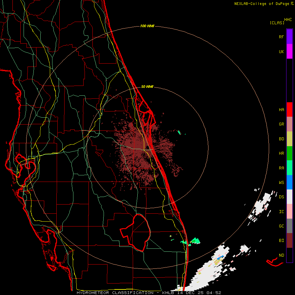Click the small green rain echo east of the radar
This screenshot has height=295, width=295.
coord(179,132)
